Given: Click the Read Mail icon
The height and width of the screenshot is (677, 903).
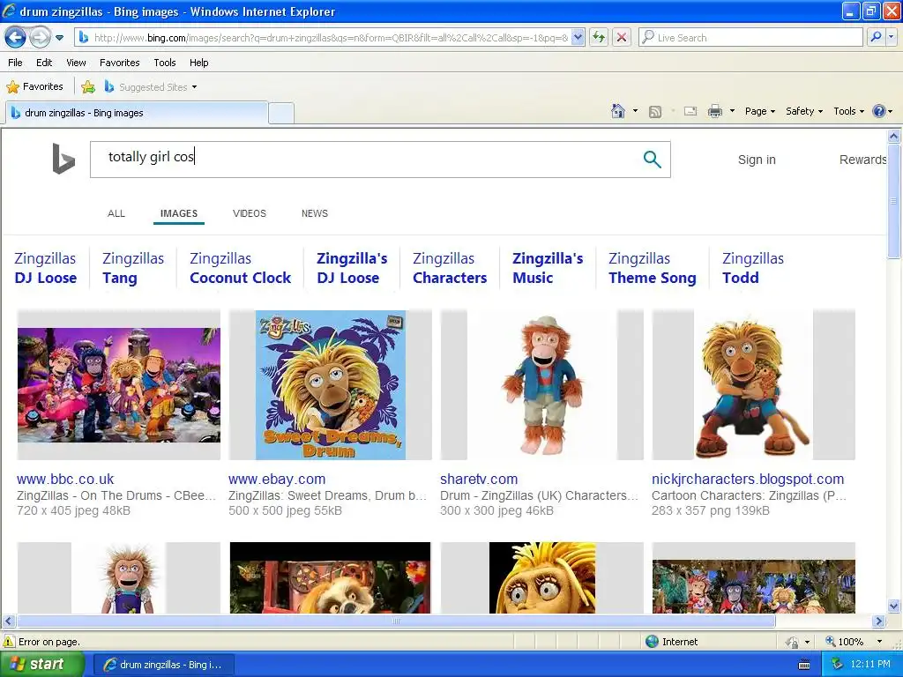Looking at the screenshot, I should click(x=690, y=112).
